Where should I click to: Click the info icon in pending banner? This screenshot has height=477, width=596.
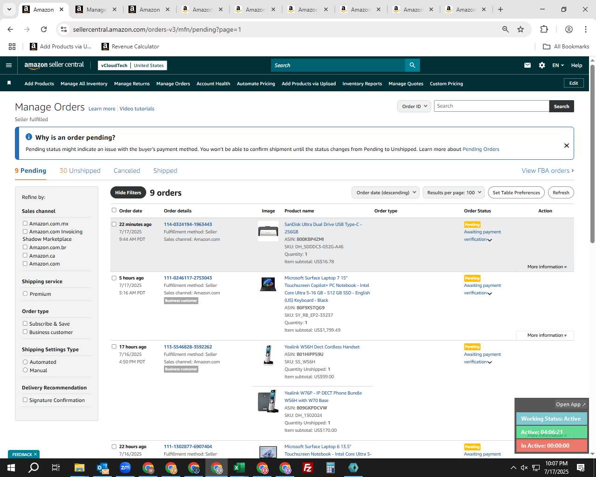[29, 137]
